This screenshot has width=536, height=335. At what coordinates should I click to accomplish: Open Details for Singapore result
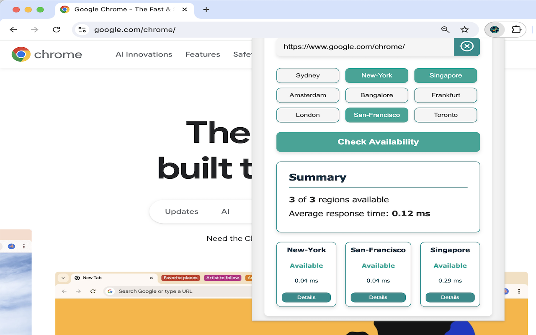(x=450, y=297)
